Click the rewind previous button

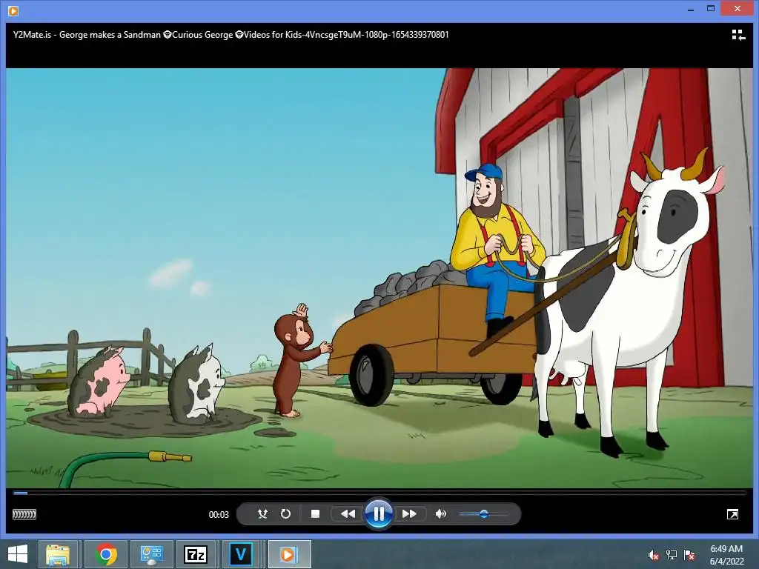tap(348, 514)
